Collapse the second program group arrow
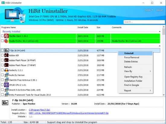 (160, 46)
